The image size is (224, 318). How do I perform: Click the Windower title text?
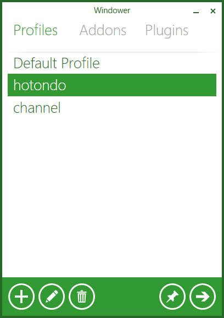[112, 10]
